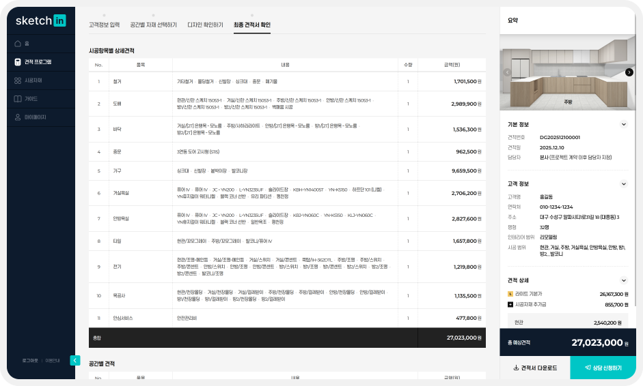
Task: Click the 이용안내 link in sidebar
Action: pyautogui.click(x=53, y=361)
